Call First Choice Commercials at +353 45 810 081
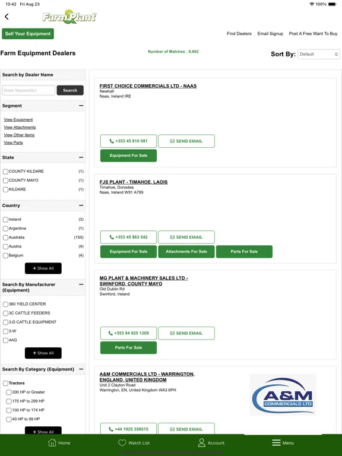This screenshot has width=342, height=456. pyautogui.click(x=128, y=141)
